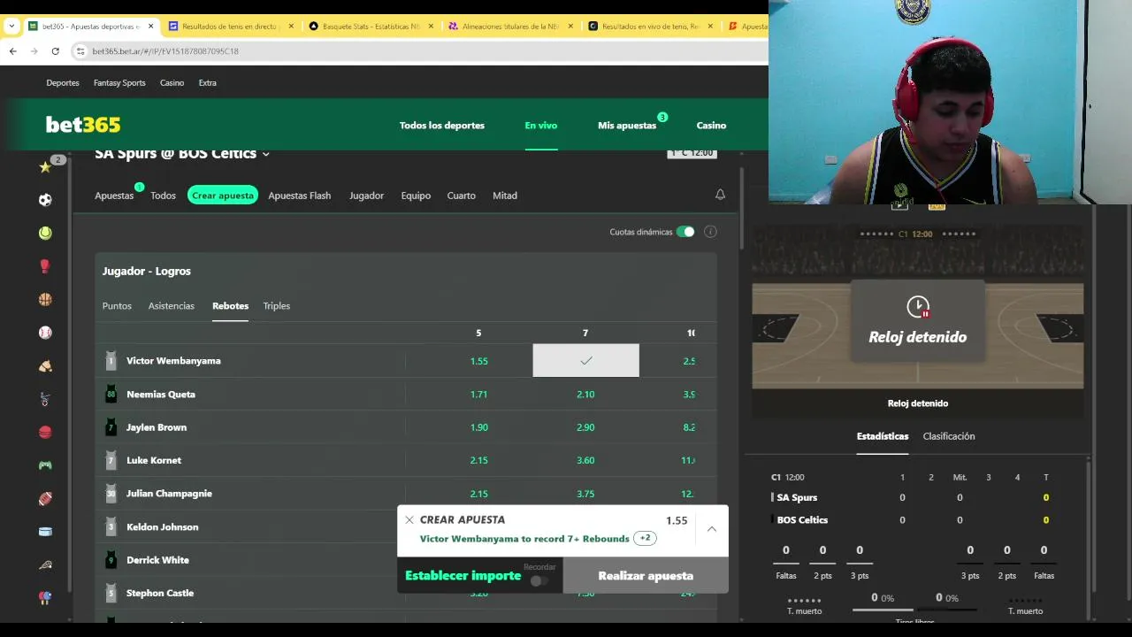1132x637 pixels.
Task: Select Wembanyama 5 rebounds odds 1.55
Action: point(478,361)
